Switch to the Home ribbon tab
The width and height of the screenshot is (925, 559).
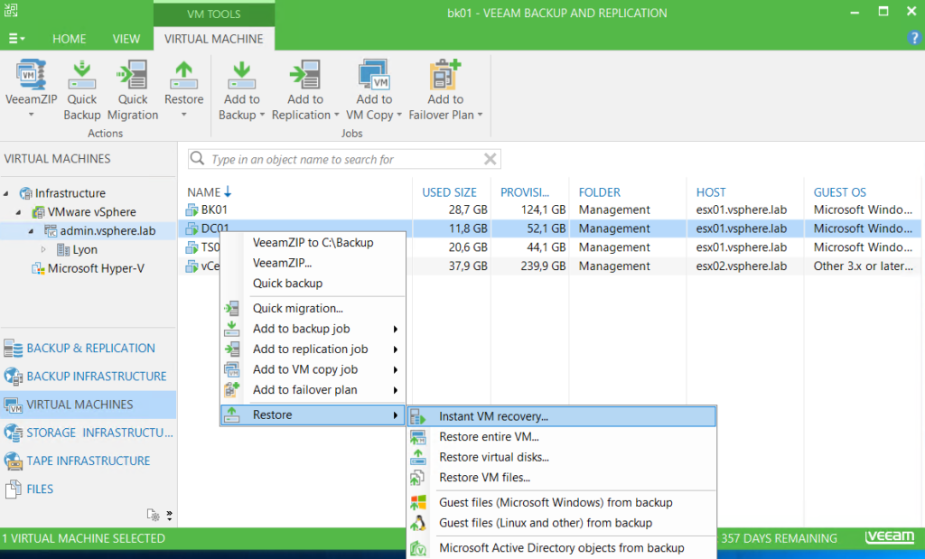click(x=70, y=39)
